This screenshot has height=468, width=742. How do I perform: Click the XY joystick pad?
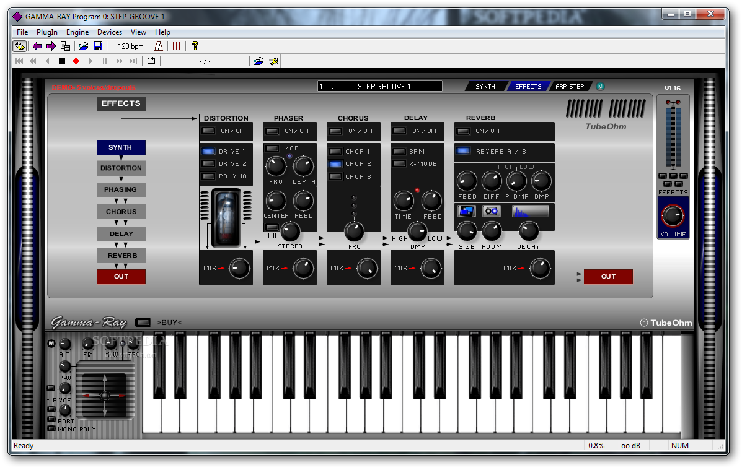(x=105, y=395)
